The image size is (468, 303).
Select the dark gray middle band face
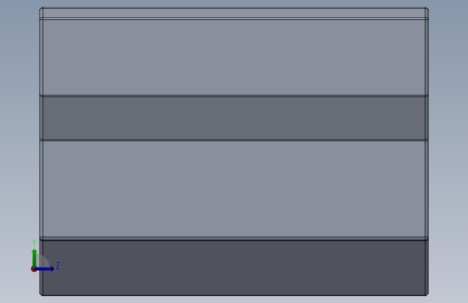coord(234,118)
